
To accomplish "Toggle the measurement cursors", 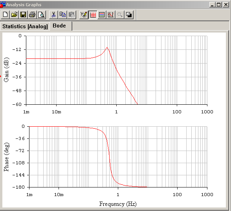I will [111, 15].
